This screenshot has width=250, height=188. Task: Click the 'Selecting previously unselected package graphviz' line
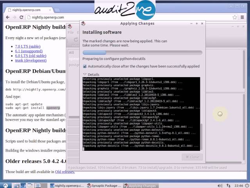point(118,85)
